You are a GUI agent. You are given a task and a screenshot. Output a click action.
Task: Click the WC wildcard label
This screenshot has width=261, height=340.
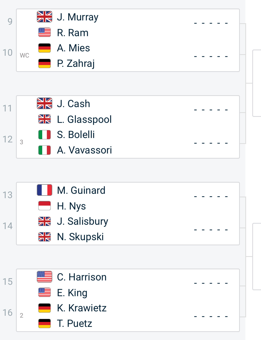[x=24, y=55]
